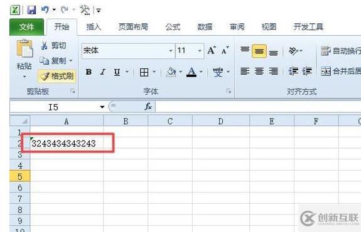
Task: Apply fill color bucket icon
Action: pyautogui.click(x=171, y=72)
